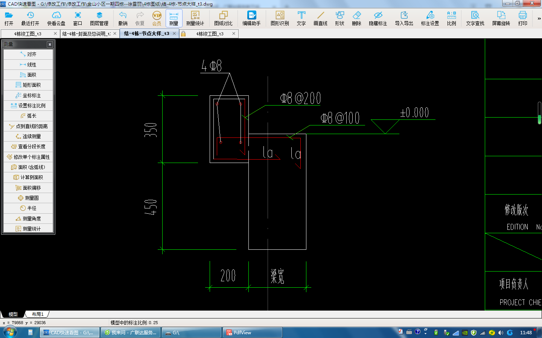This screenshot has width=542, height=338.
Task: Choose 矩形面积 in the measure panel
Action: pos(28,85)
